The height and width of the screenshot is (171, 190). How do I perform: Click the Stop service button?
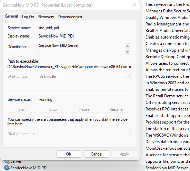pos(53,109)
